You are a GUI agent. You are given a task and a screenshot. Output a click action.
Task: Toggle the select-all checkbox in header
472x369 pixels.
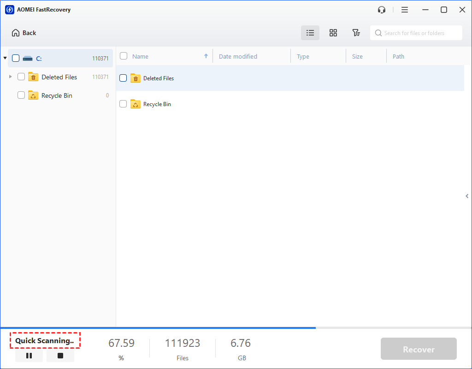(x=124, y=56)
